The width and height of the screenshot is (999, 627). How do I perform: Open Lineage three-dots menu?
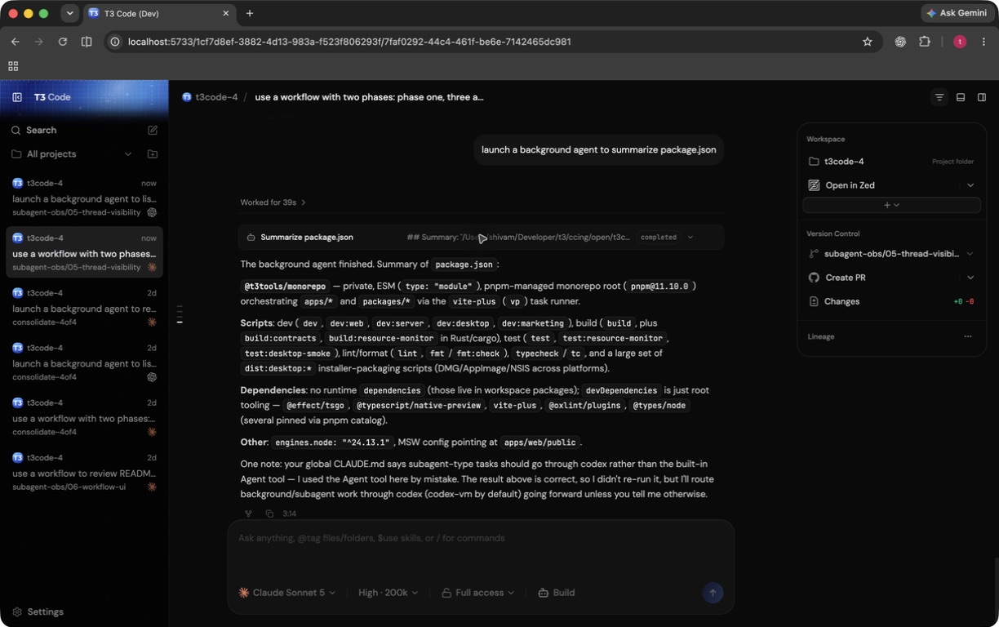(x=968, y=336)
